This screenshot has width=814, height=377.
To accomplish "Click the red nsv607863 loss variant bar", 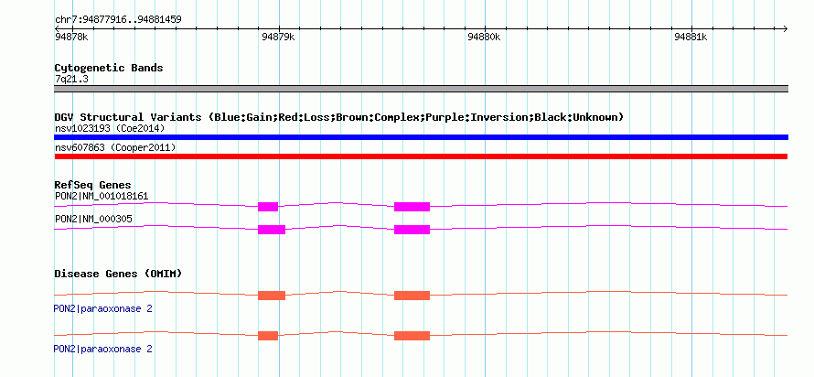I will tap(421, 156).
